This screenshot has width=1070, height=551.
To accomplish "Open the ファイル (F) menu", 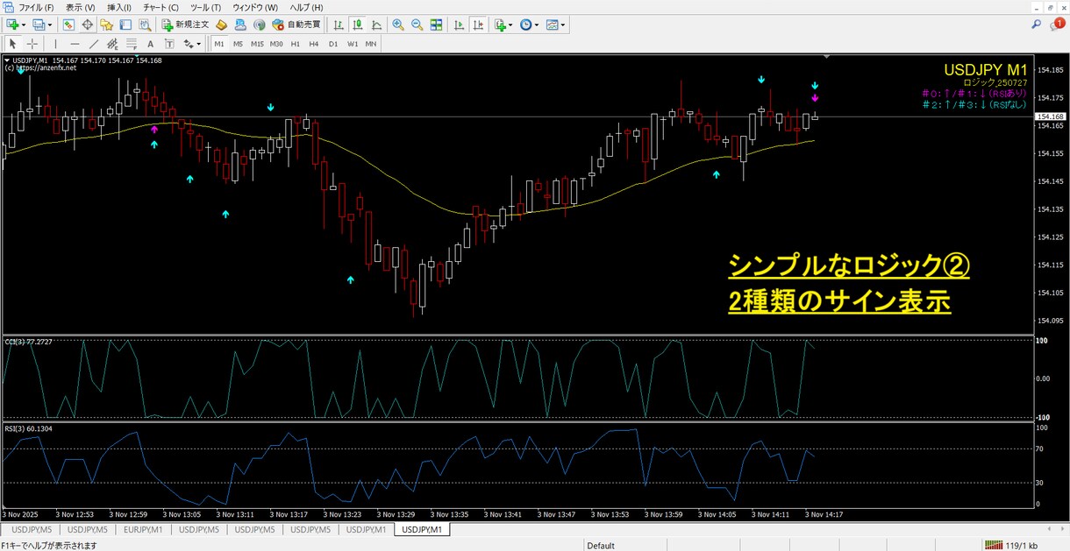I will (37, 7).
